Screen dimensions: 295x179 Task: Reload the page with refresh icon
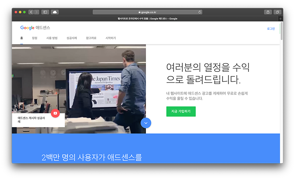click(x=199, y=12)
